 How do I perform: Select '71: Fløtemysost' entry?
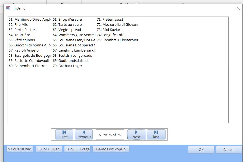coord(118,19)
